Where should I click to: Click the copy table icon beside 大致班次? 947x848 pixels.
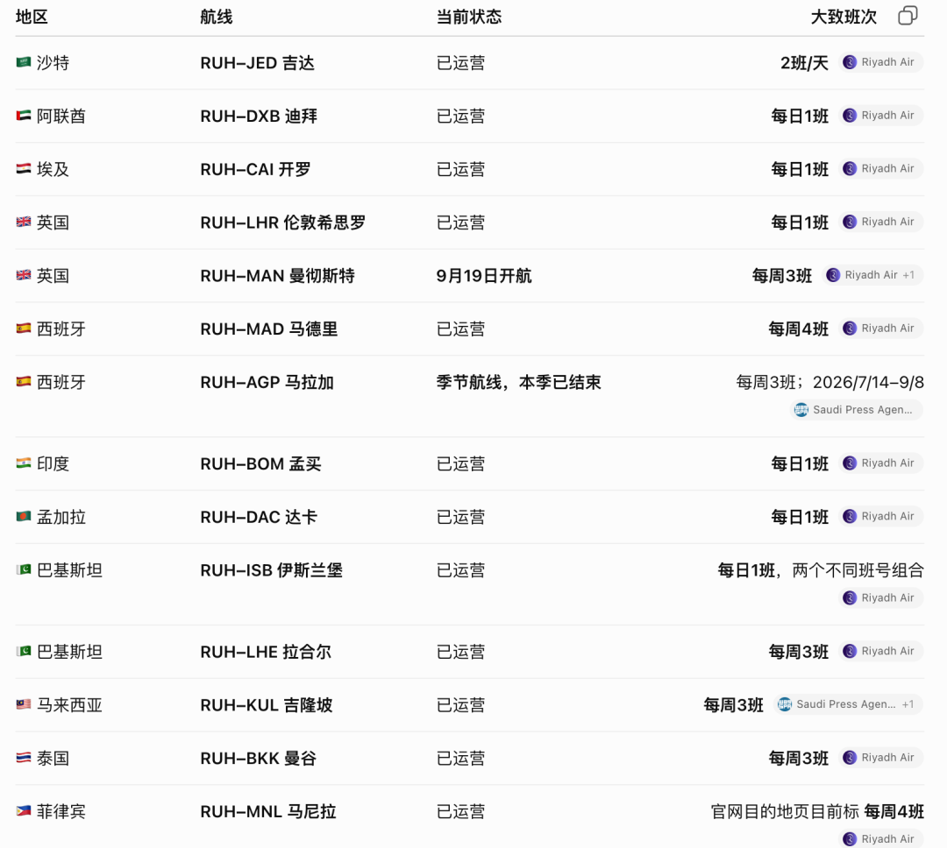coord(908,16)
